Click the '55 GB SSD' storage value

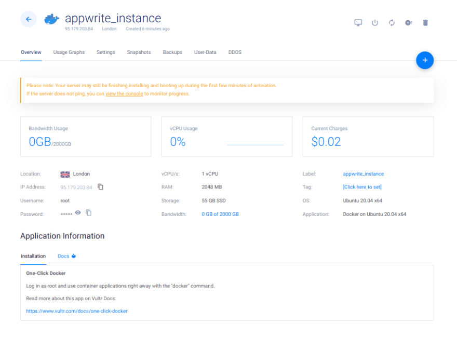[x=213, y=200]
